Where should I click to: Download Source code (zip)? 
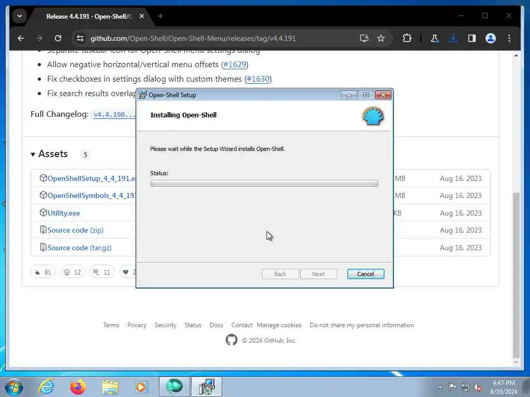click(x=76, y=230)
